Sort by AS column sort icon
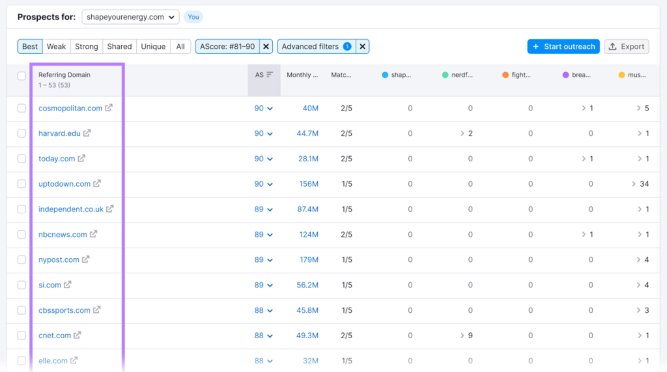667x372 pixels. 270,75
